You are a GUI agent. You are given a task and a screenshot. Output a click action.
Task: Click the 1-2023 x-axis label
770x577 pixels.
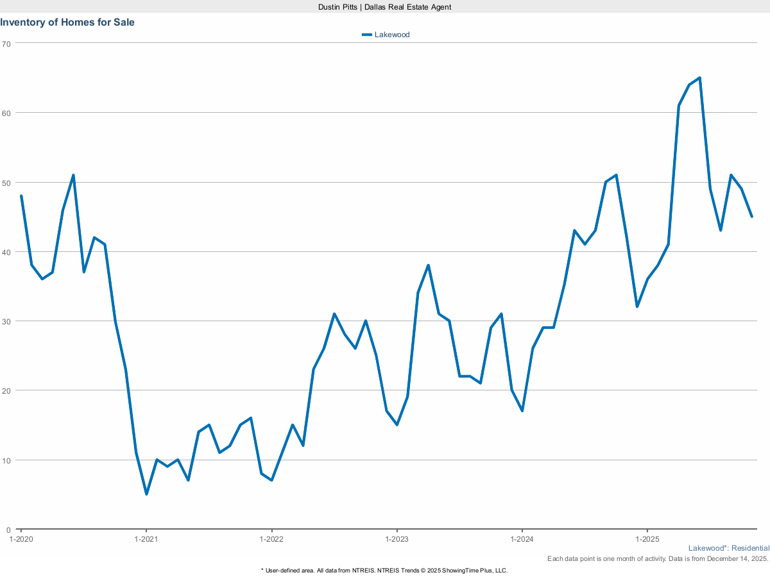tap(397, 540)
